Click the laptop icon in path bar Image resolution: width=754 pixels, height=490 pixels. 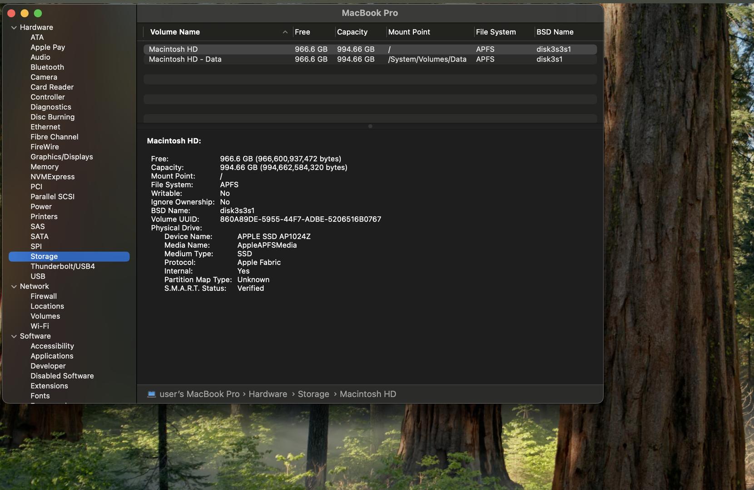point(152,394)
